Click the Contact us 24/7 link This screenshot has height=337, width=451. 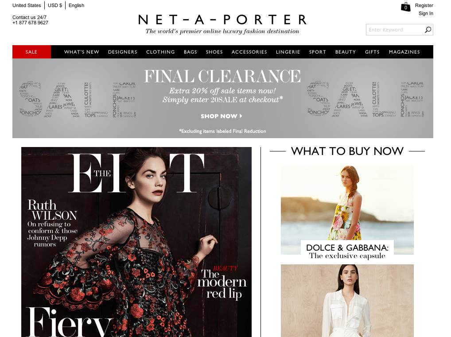[x=29, y=18]
